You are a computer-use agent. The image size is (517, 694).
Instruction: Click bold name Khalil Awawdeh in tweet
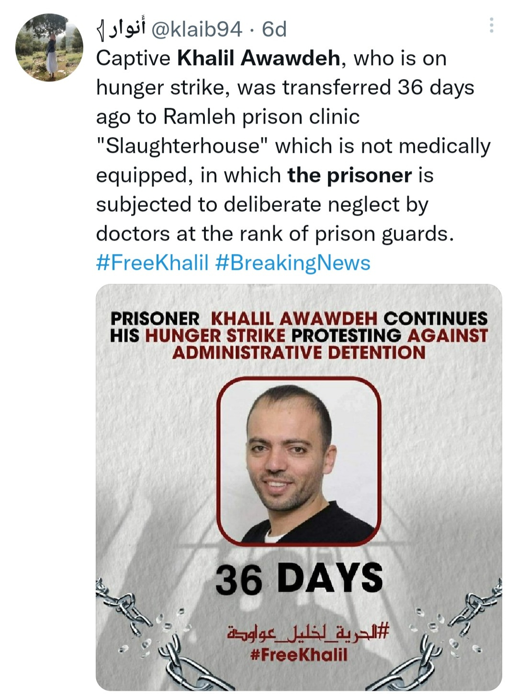(x=258, y=58)
